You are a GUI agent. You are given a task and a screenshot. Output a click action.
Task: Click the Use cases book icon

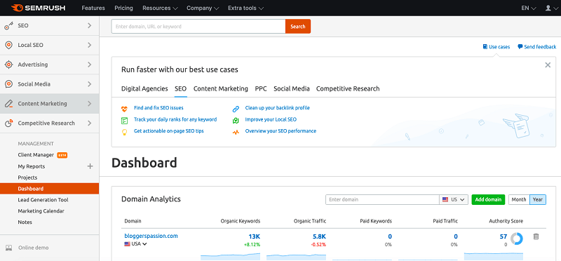pos(485,47)
